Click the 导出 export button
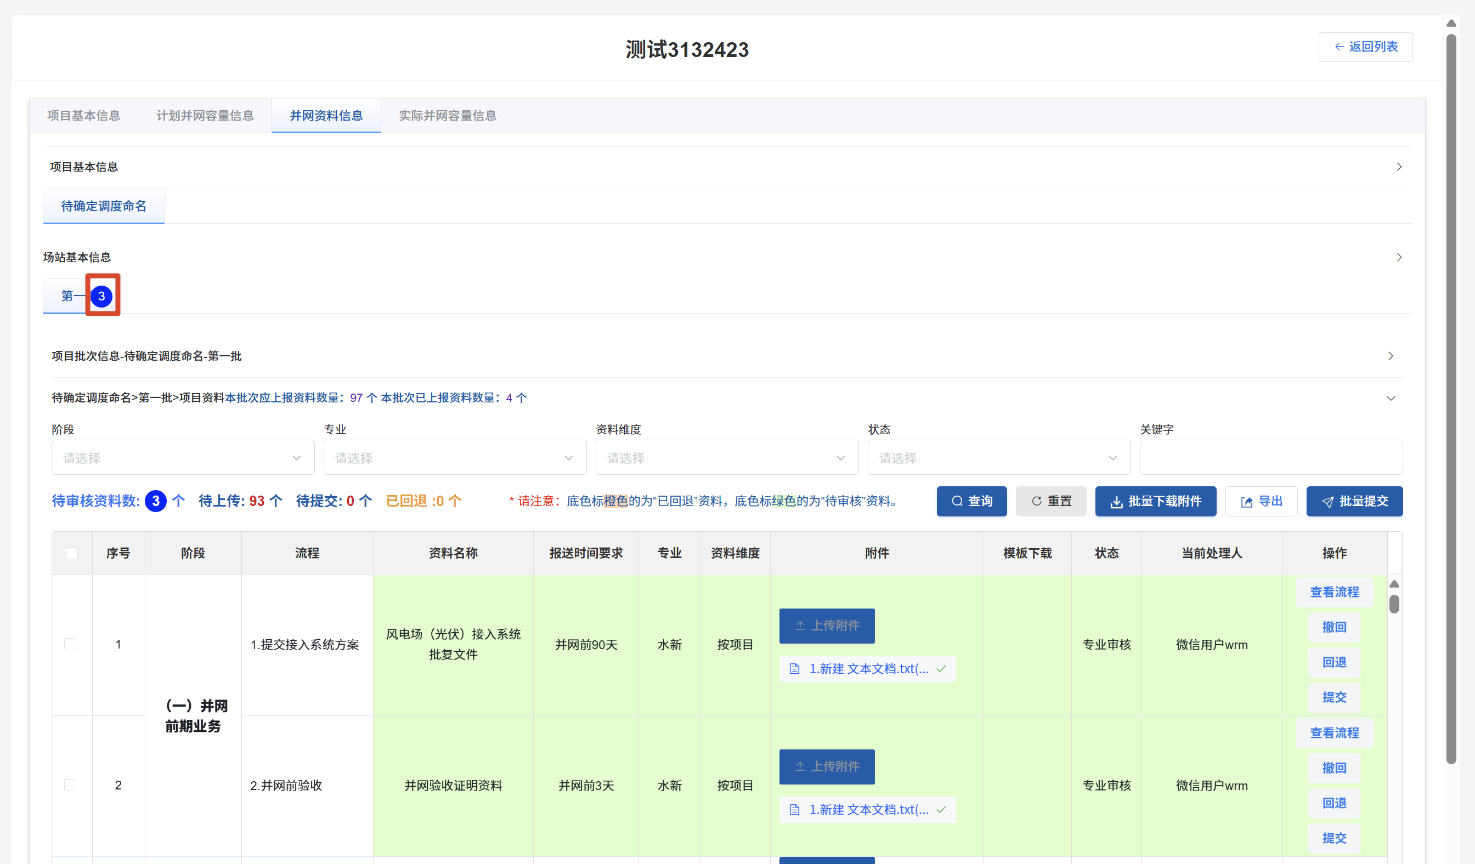 [x=1262, y=501]
